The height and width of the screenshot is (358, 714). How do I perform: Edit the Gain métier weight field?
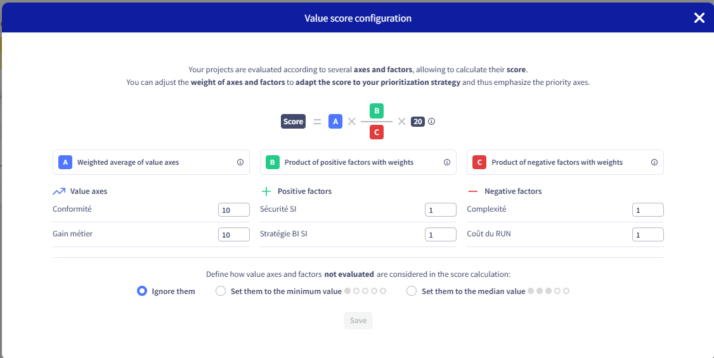(x=233, y=234)
